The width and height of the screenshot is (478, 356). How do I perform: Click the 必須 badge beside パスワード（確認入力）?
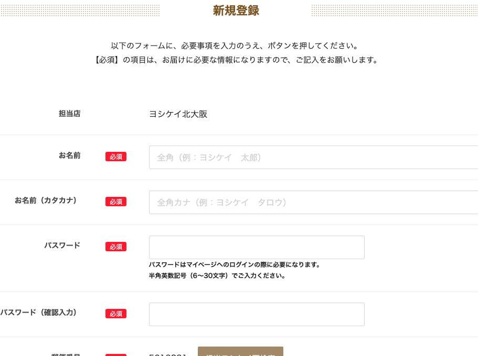pyautogui.click(x=116, y=314)
